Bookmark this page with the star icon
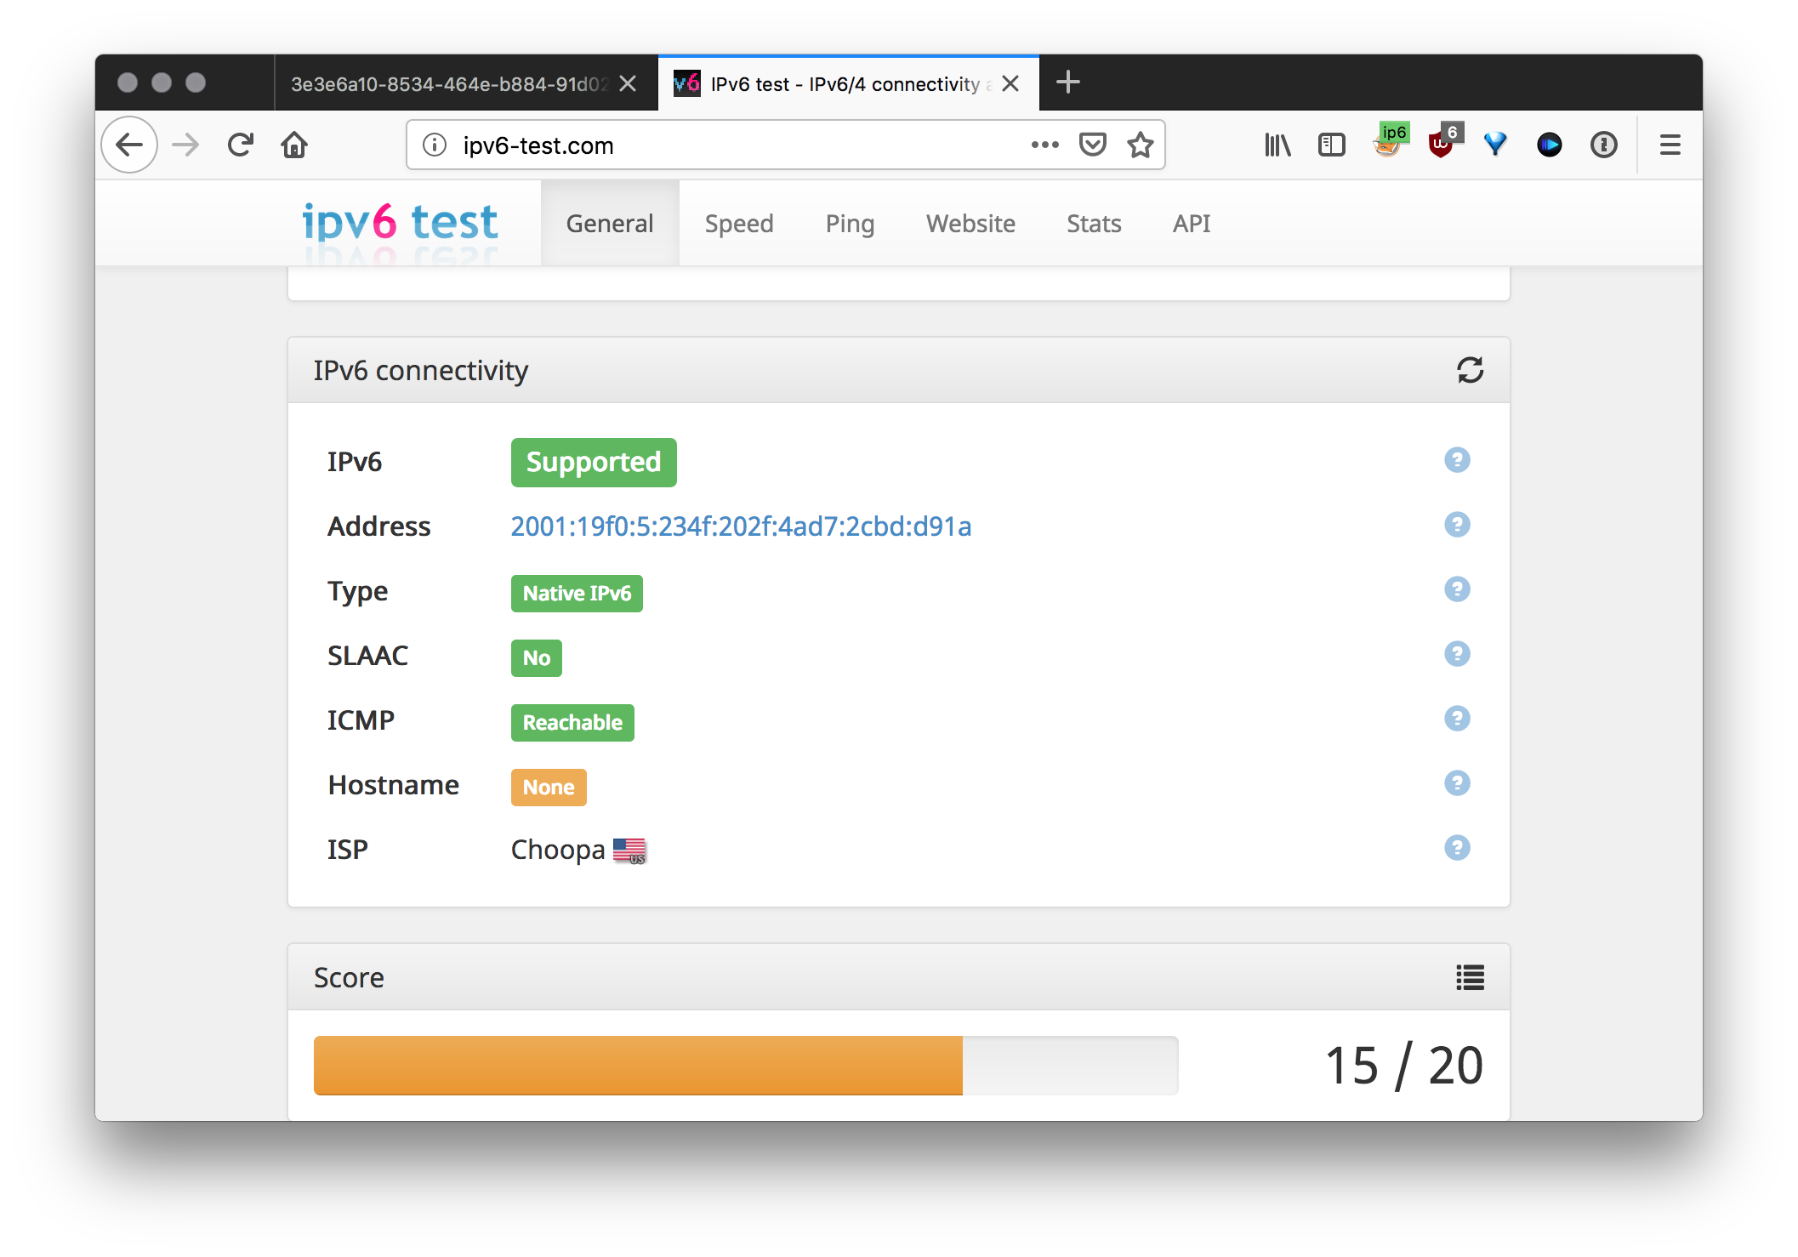Viewport: 1798px width, 1257px height. [1140, 145]
